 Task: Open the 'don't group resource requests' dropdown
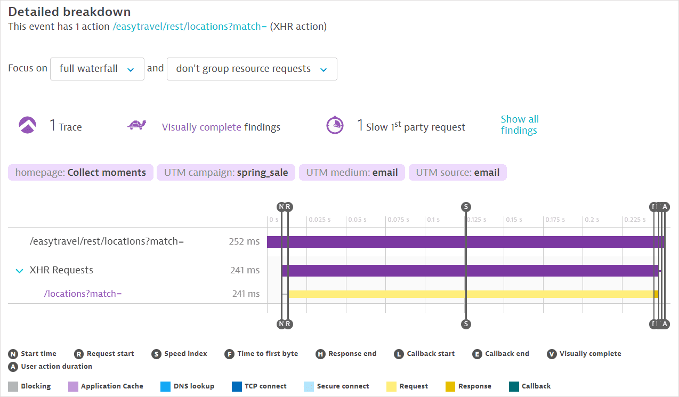252,69
